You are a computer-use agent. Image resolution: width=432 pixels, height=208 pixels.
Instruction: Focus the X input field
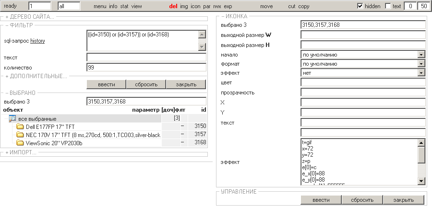(363, 103)
